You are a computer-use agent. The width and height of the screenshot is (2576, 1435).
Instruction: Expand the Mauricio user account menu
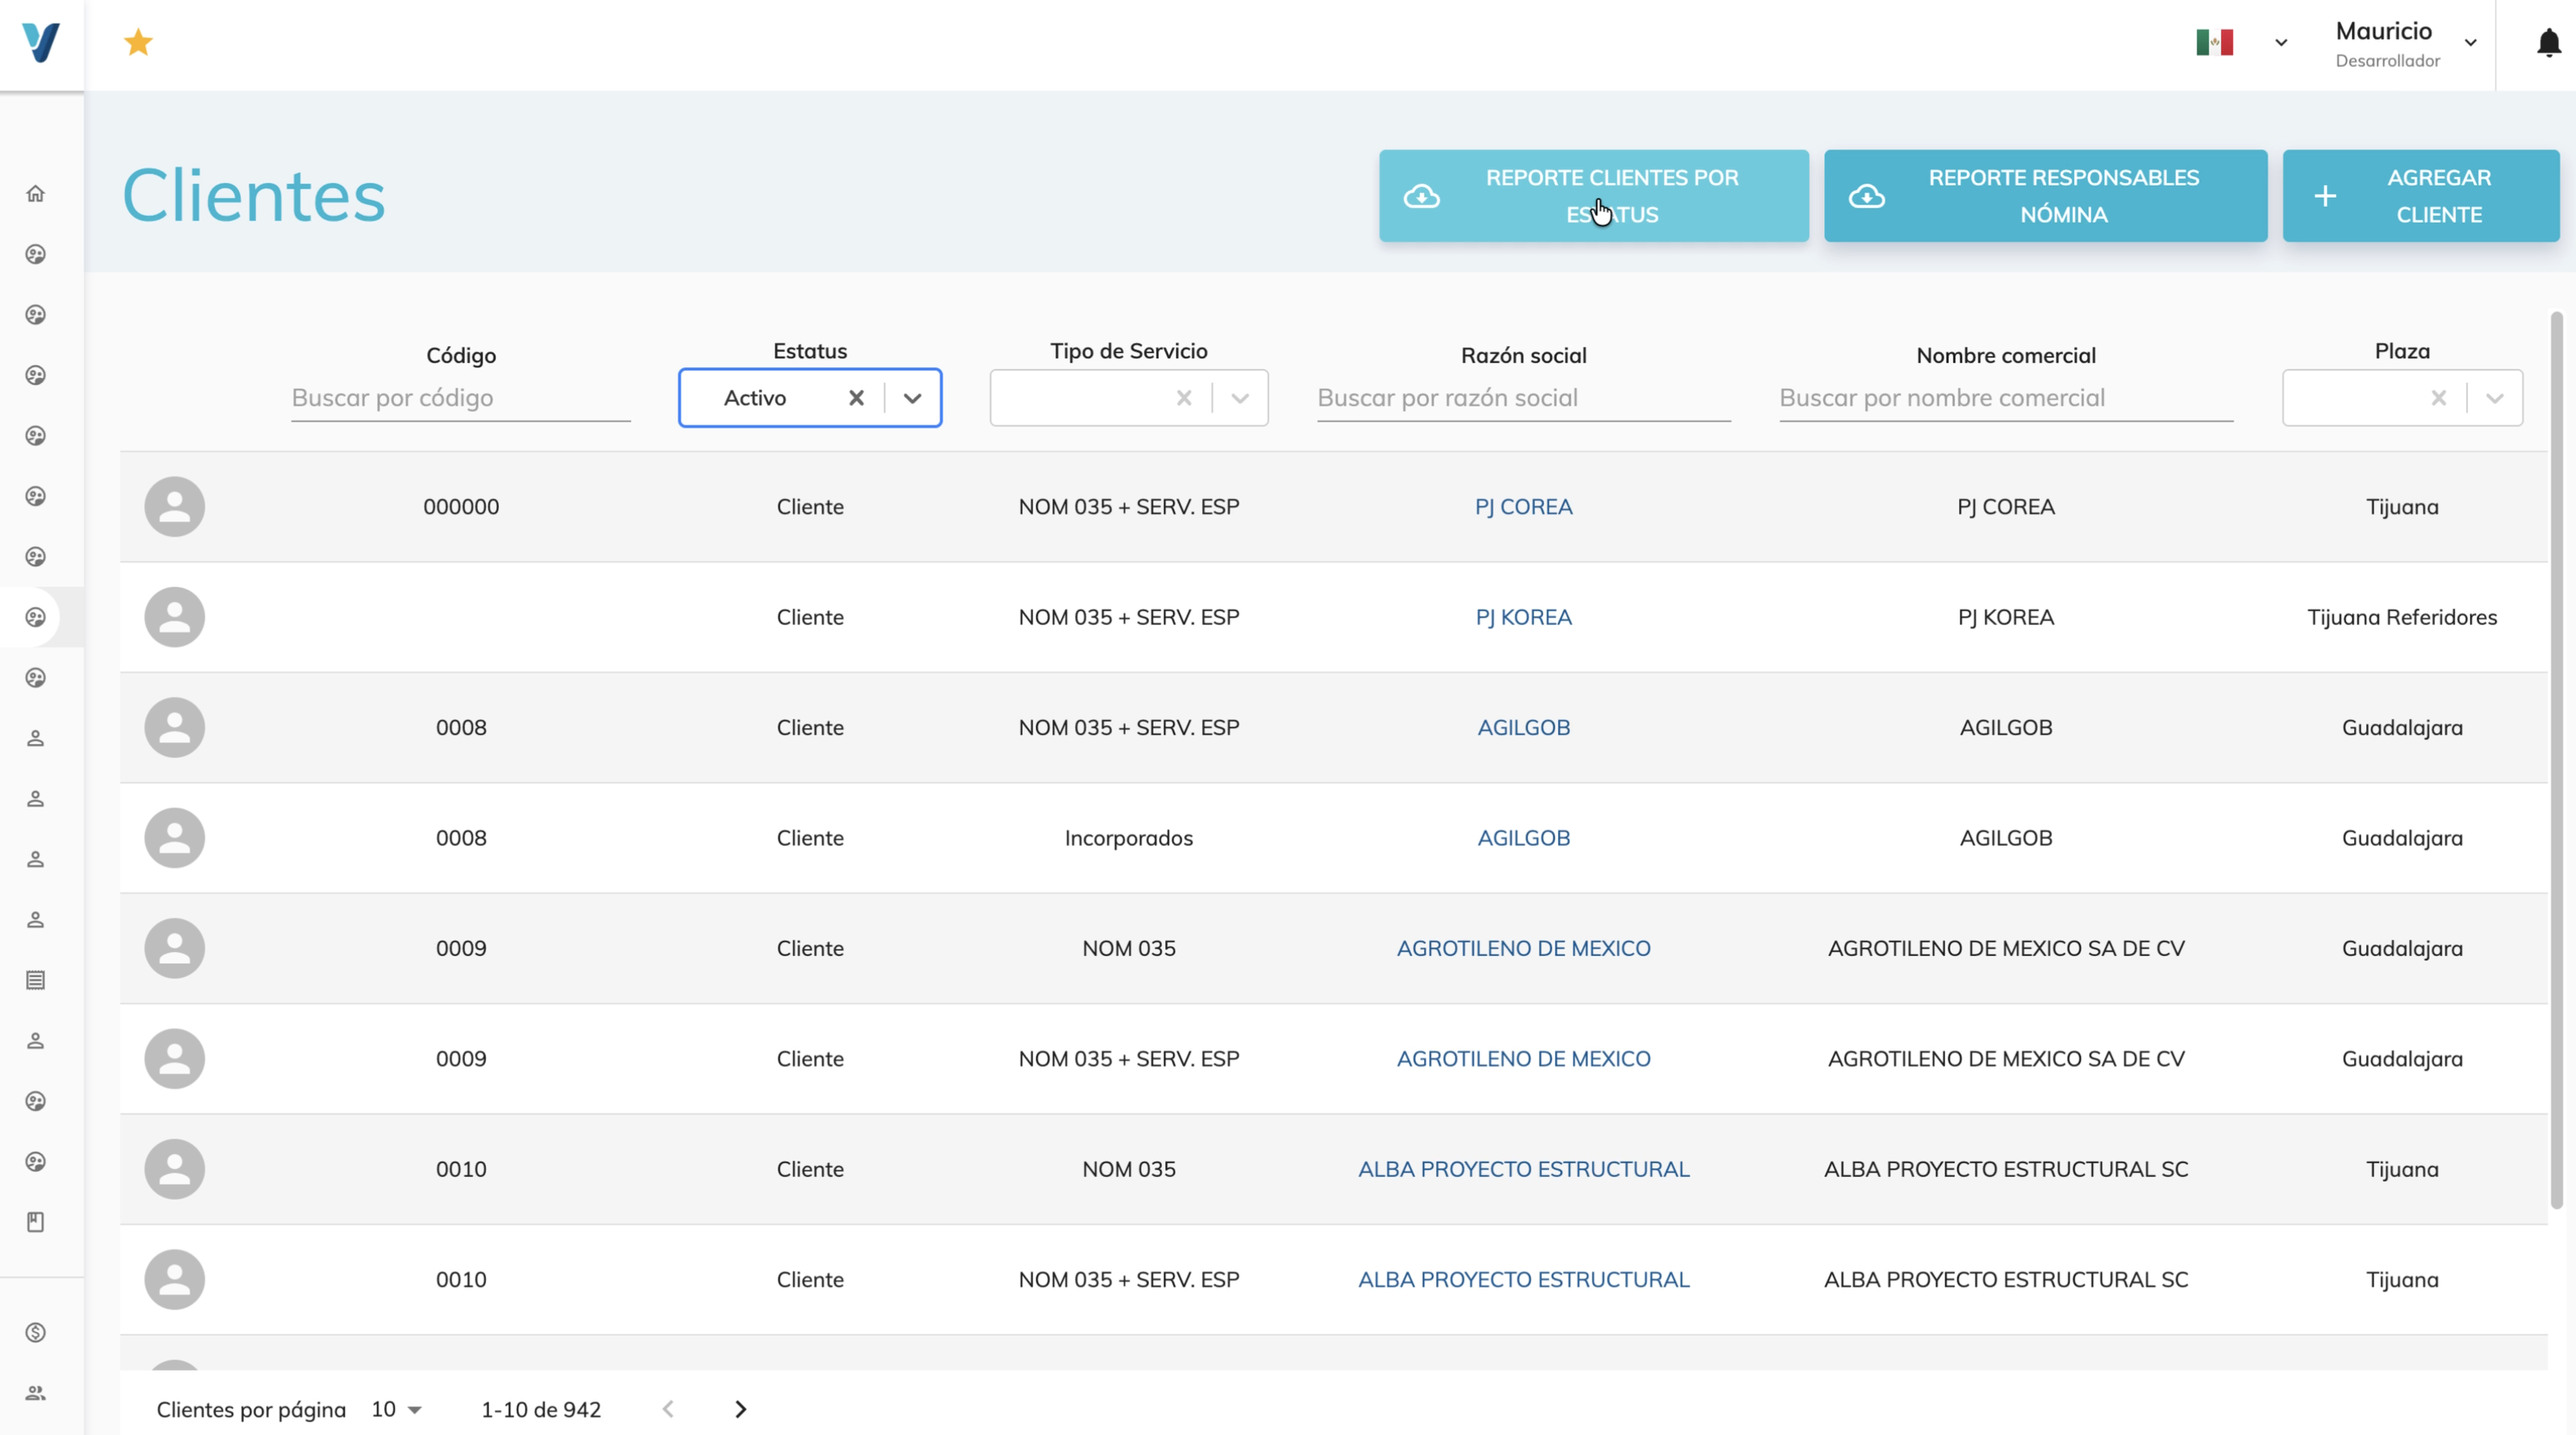click(x=2471, y=42)
